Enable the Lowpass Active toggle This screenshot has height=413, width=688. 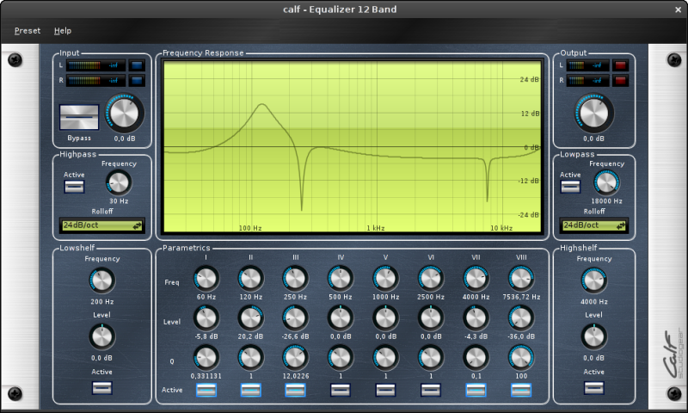[570, 187]
